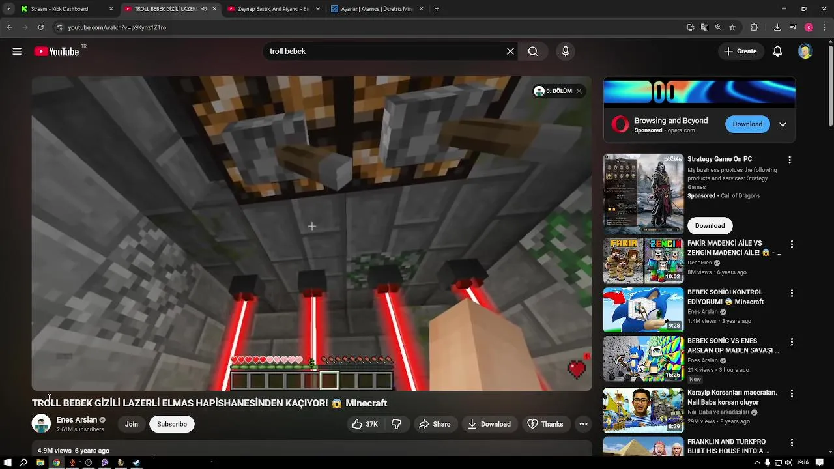The height and width of the screenshot is (469, 834).
Task: Open the zoom magnifier icon in the address bar
Action: coord(718,27)
